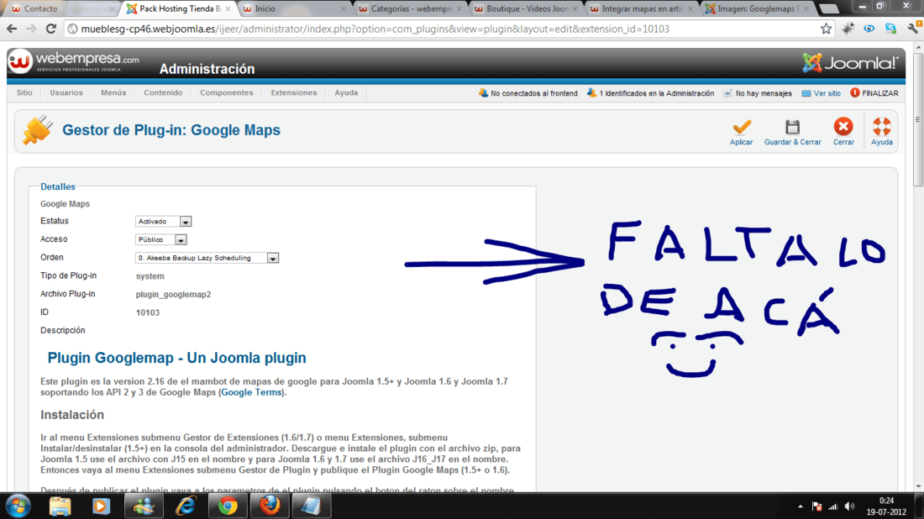Click browser back arrow
The height and width of the screenshot is (519, 924).
point(13,29)
